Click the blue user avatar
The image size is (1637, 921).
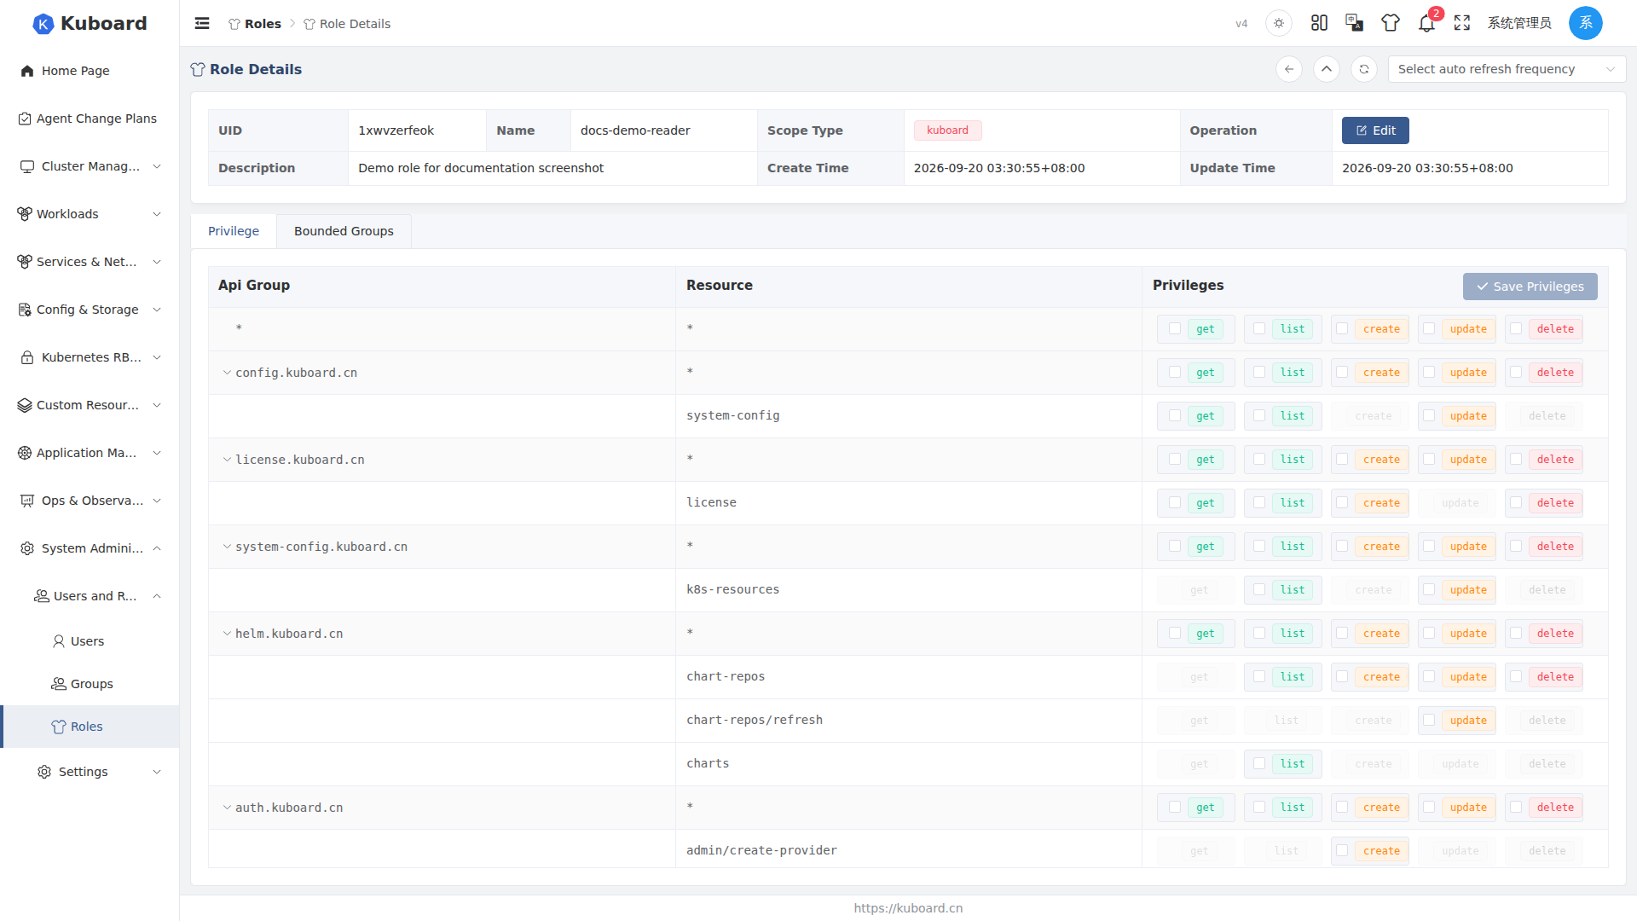coord(1585,23)
